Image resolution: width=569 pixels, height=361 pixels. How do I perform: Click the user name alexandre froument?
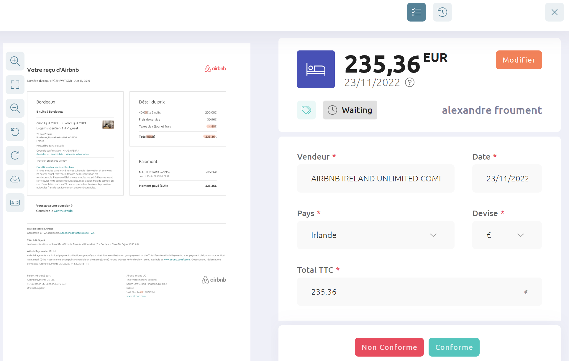click(492, 110)
